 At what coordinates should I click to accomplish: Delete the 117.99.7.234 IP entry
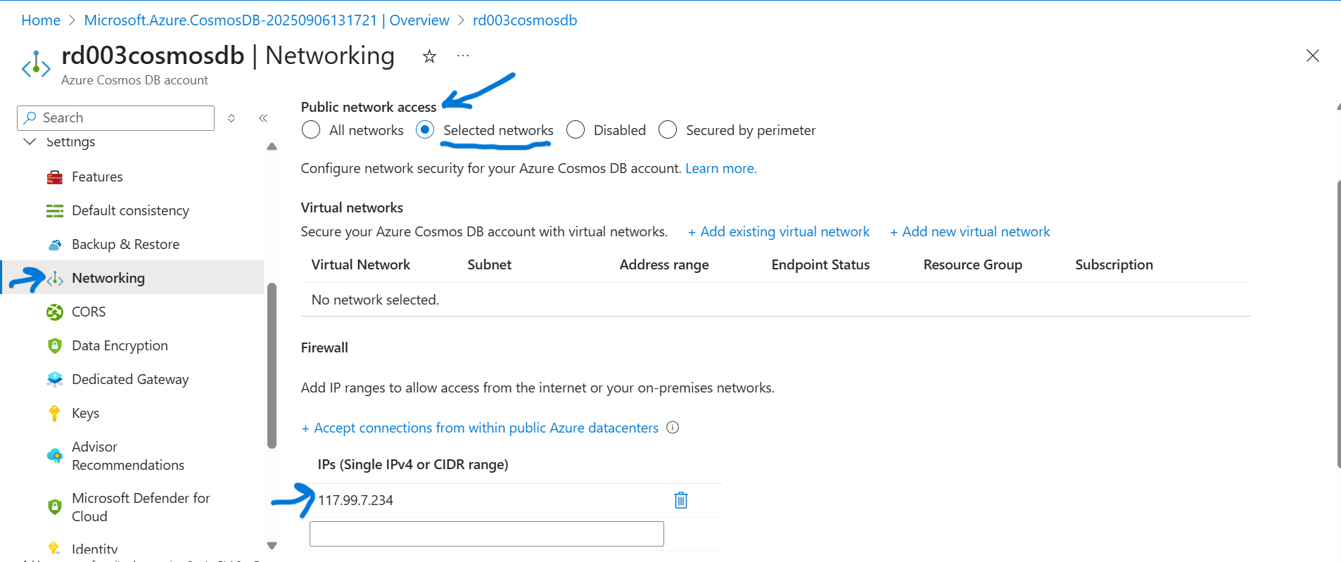point(680,500)
